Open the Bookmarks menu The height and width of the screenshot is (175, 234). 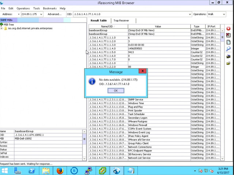[x=50, y=8]
